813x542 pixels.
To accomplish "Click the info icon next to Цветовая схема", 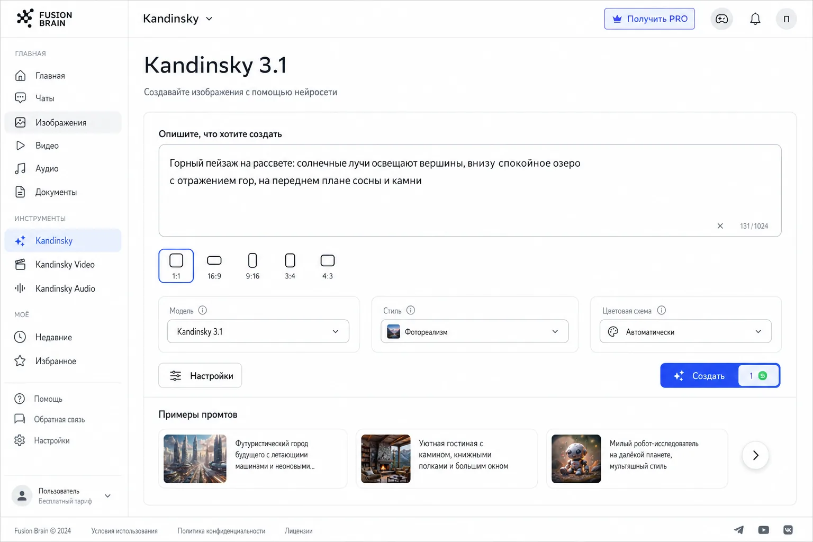I will point(661,310).
